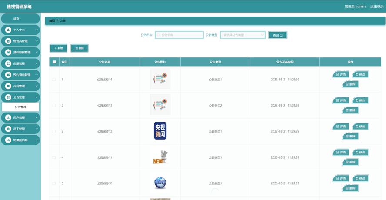386x200 pixels.
Task: Click the NEWS figure thumbnail of 公告名称11
Action: (160, 157)
